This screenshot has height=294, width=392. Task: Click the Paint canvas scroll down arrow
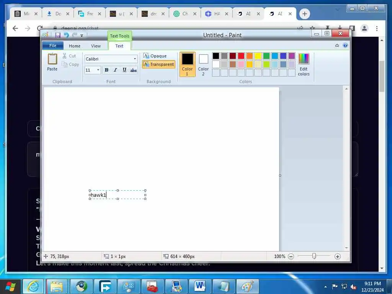tap(346, 248)
